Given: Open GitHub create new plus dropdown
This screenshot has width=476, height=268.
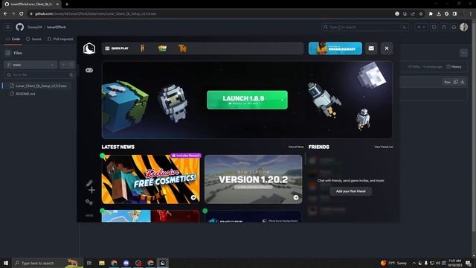Looking at the screenshot, I should [421, 27].
